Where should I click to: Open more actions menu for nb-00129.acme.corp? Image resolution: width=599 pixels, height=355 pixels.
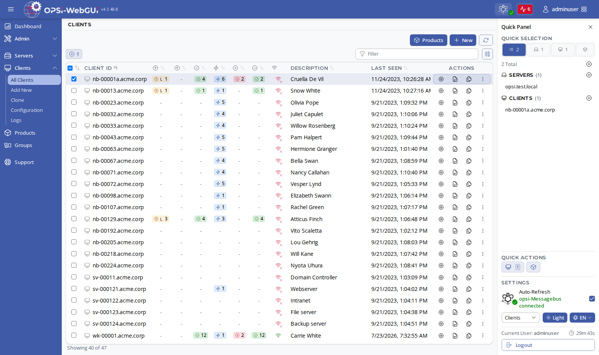pos(483,219)
